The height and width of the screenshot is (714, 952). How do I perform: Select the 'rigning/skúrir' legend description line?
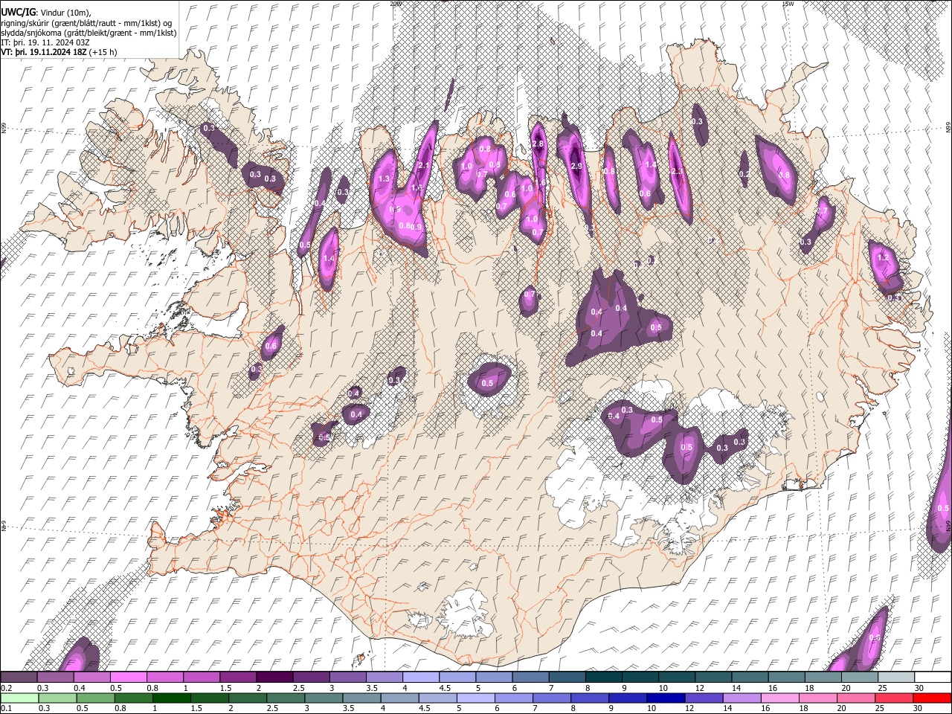click(88, 22)
